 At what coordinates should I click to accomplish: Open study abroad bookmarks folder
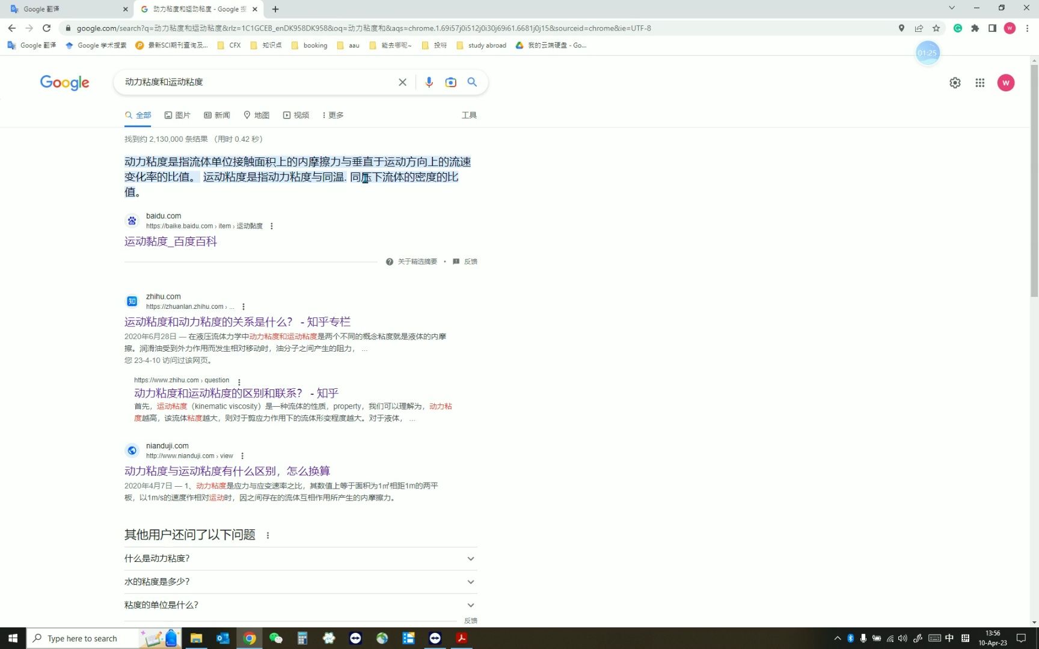pos(481,45)
